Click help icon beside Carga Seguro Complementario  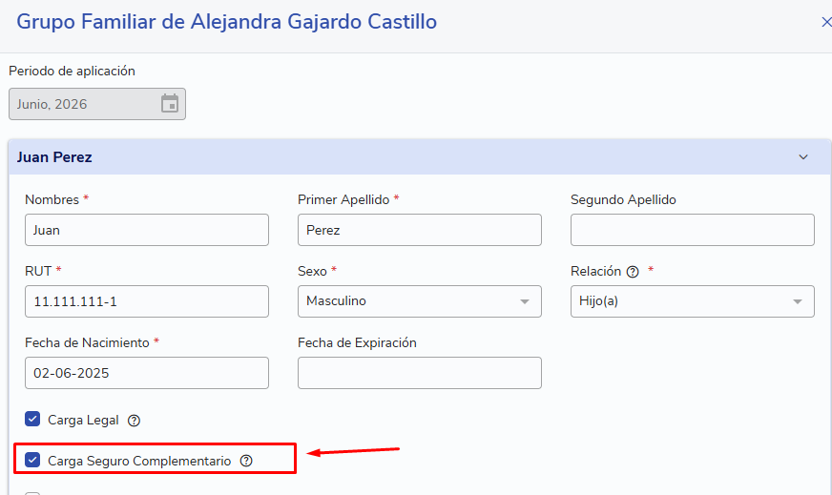246,461
